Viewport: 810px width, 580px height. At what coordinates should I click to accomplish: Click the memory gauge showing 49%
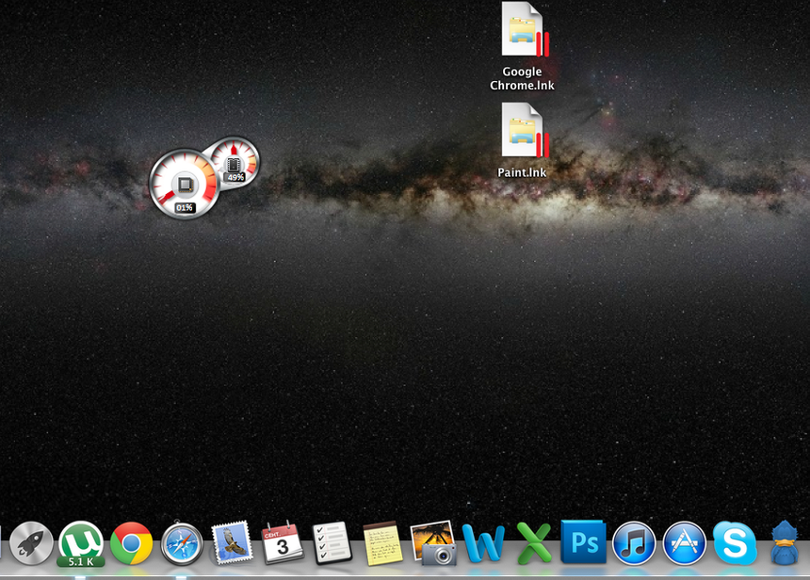[235, 158]
